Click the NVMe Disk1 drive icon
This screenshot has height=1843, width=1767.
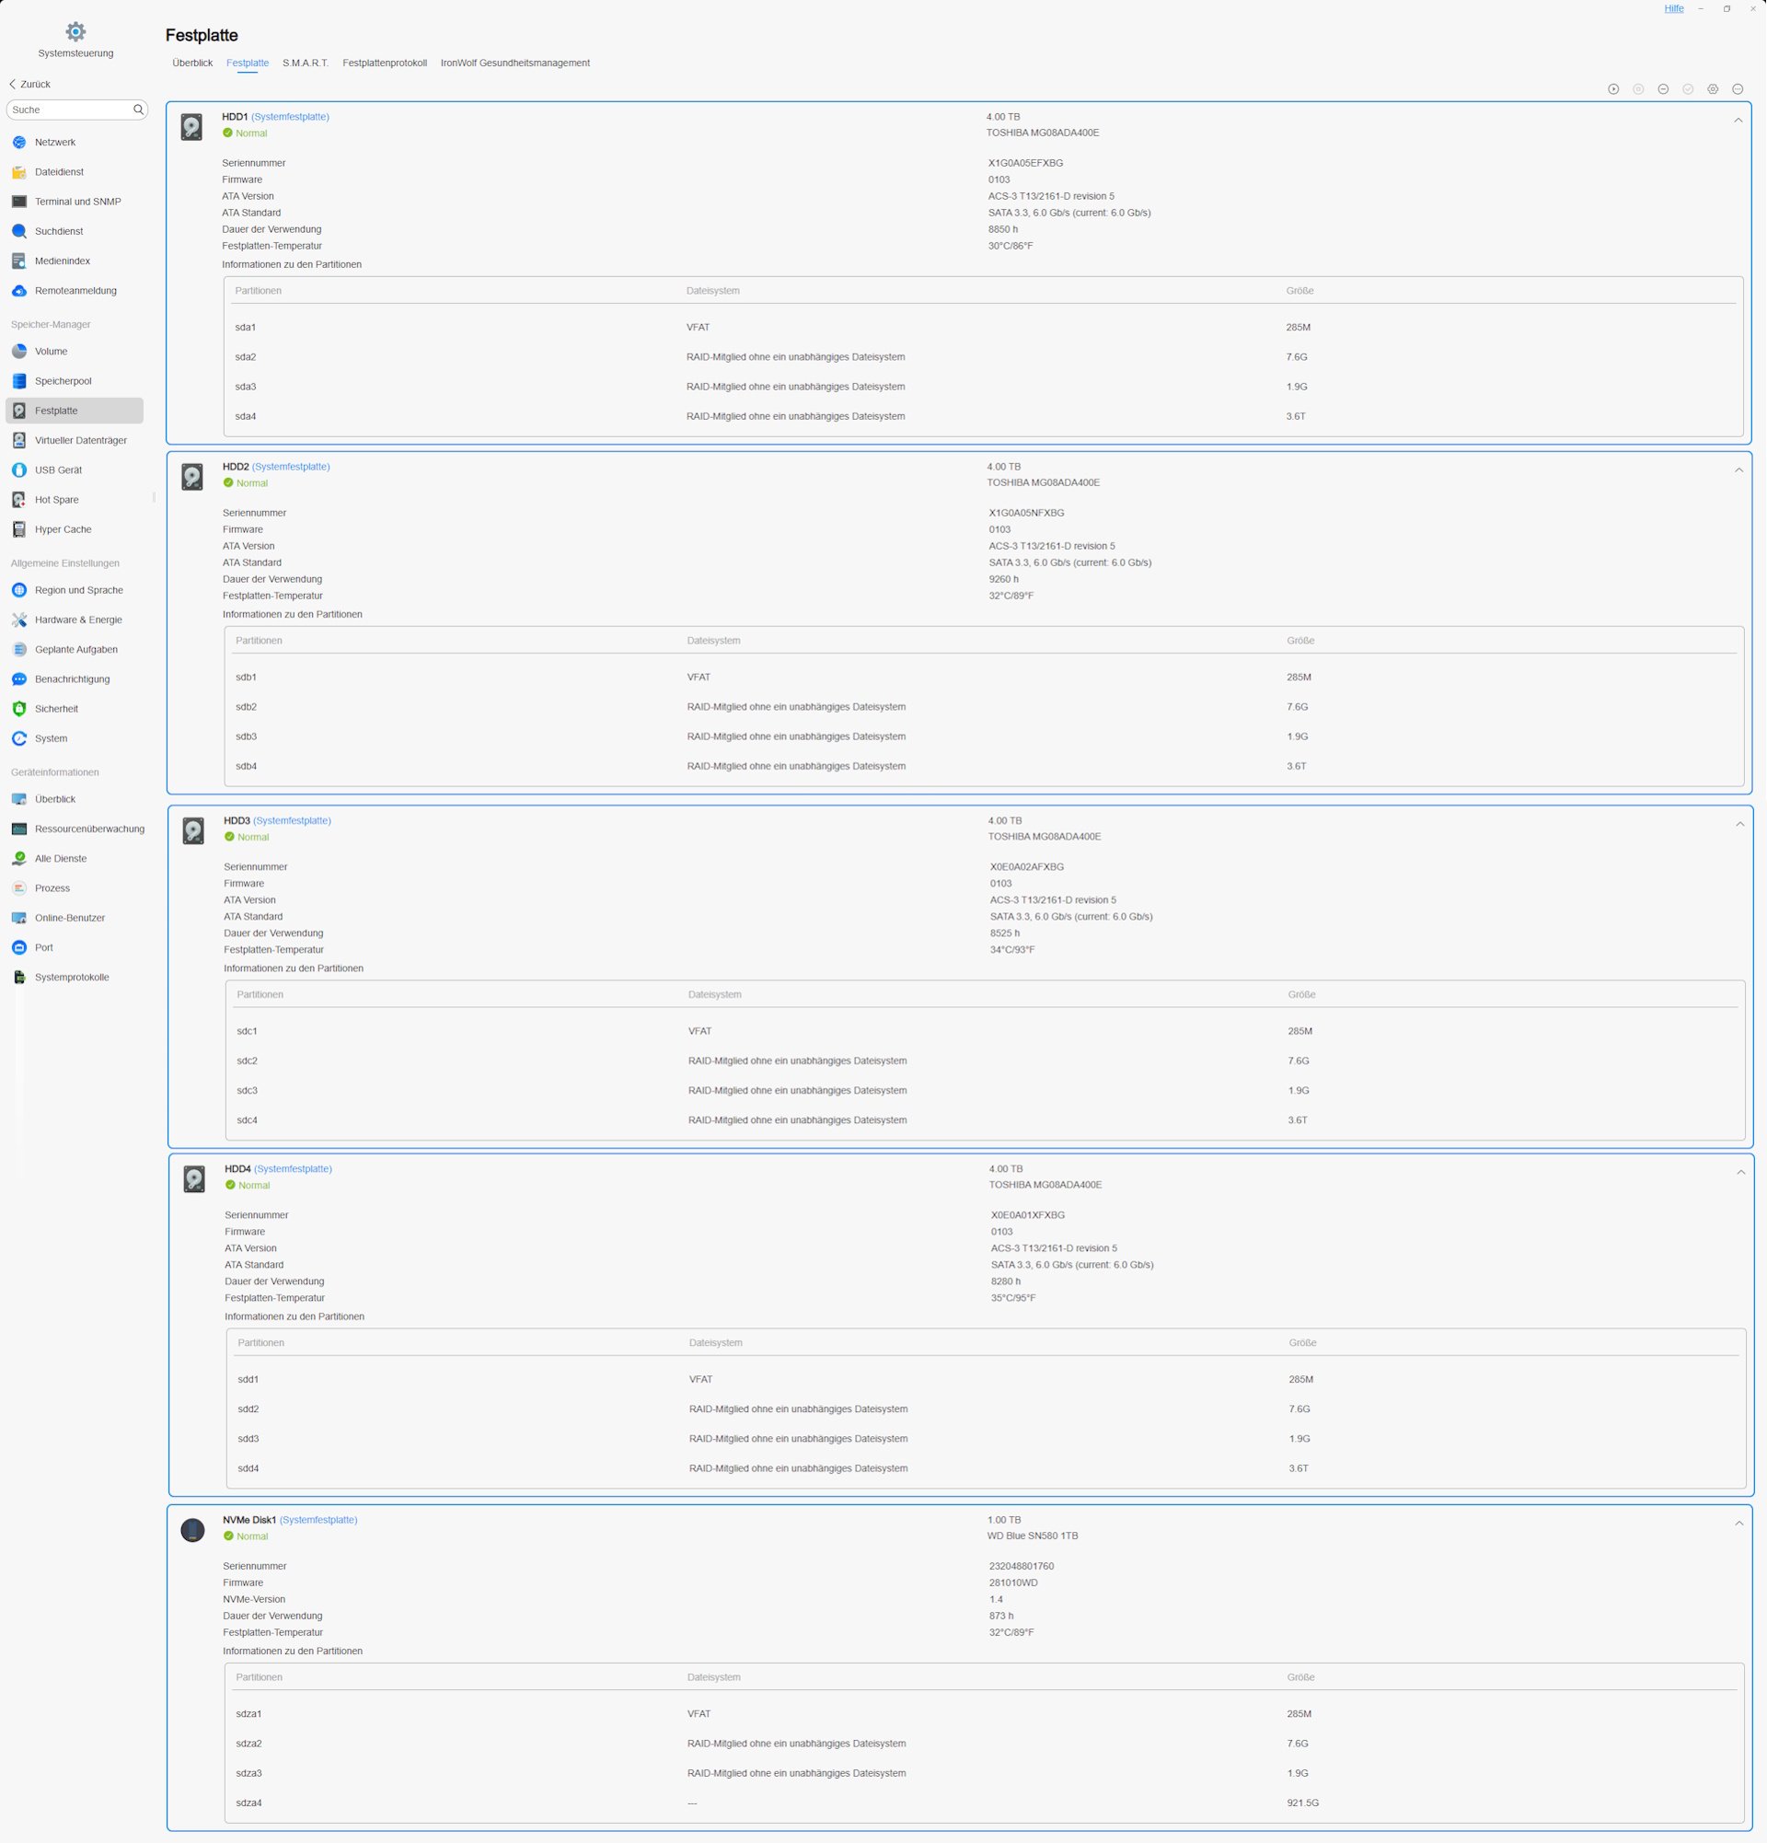point(192,1530)
